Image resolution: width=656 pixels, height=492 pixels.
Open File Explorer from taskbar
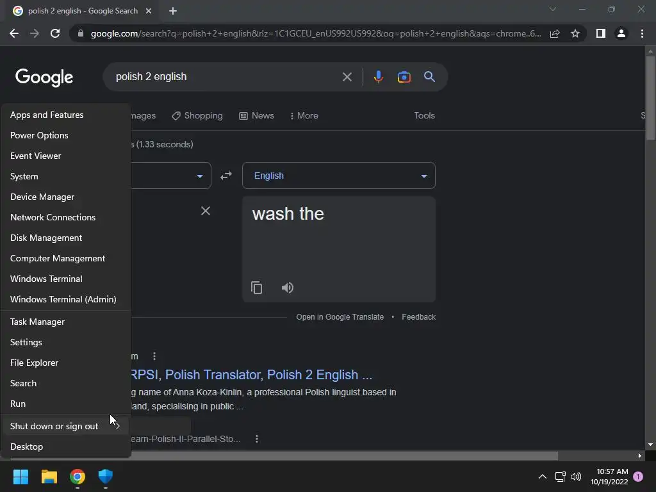coord(49,477)
